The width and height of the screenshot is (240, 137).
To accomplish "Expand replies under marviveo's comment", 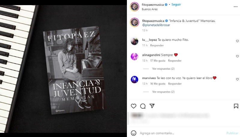I will click(163, 92).
